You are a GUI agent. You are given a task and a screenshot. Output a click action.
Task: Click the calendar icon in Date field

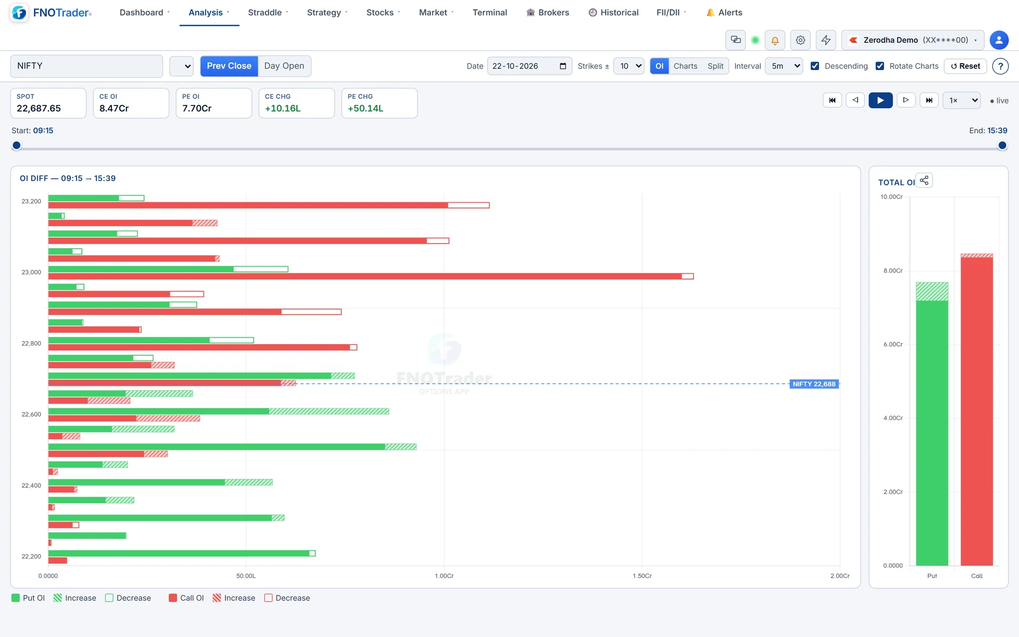point(563,66)
